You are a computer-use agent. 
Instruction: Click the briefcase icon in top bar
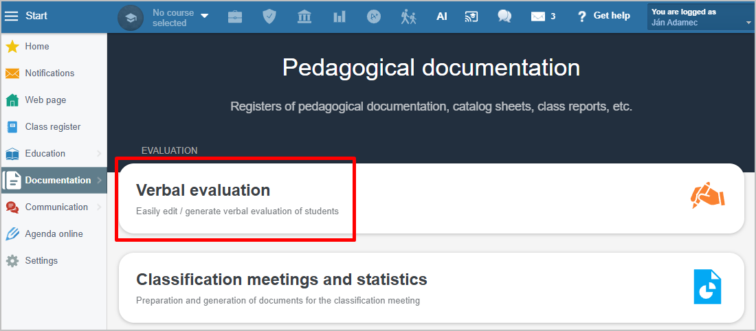pos(235,16)
